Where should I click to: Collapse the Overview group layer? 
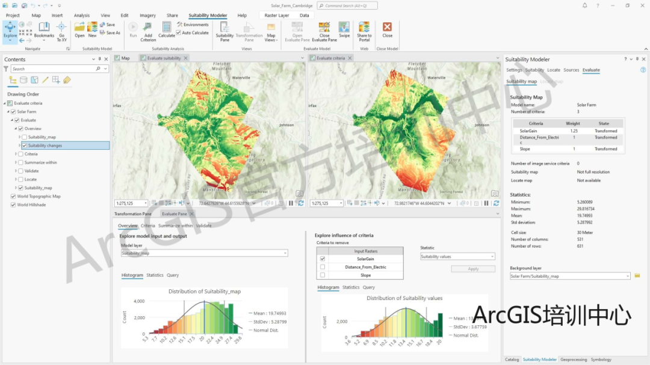pyautogui.click(x=16, y=129)
